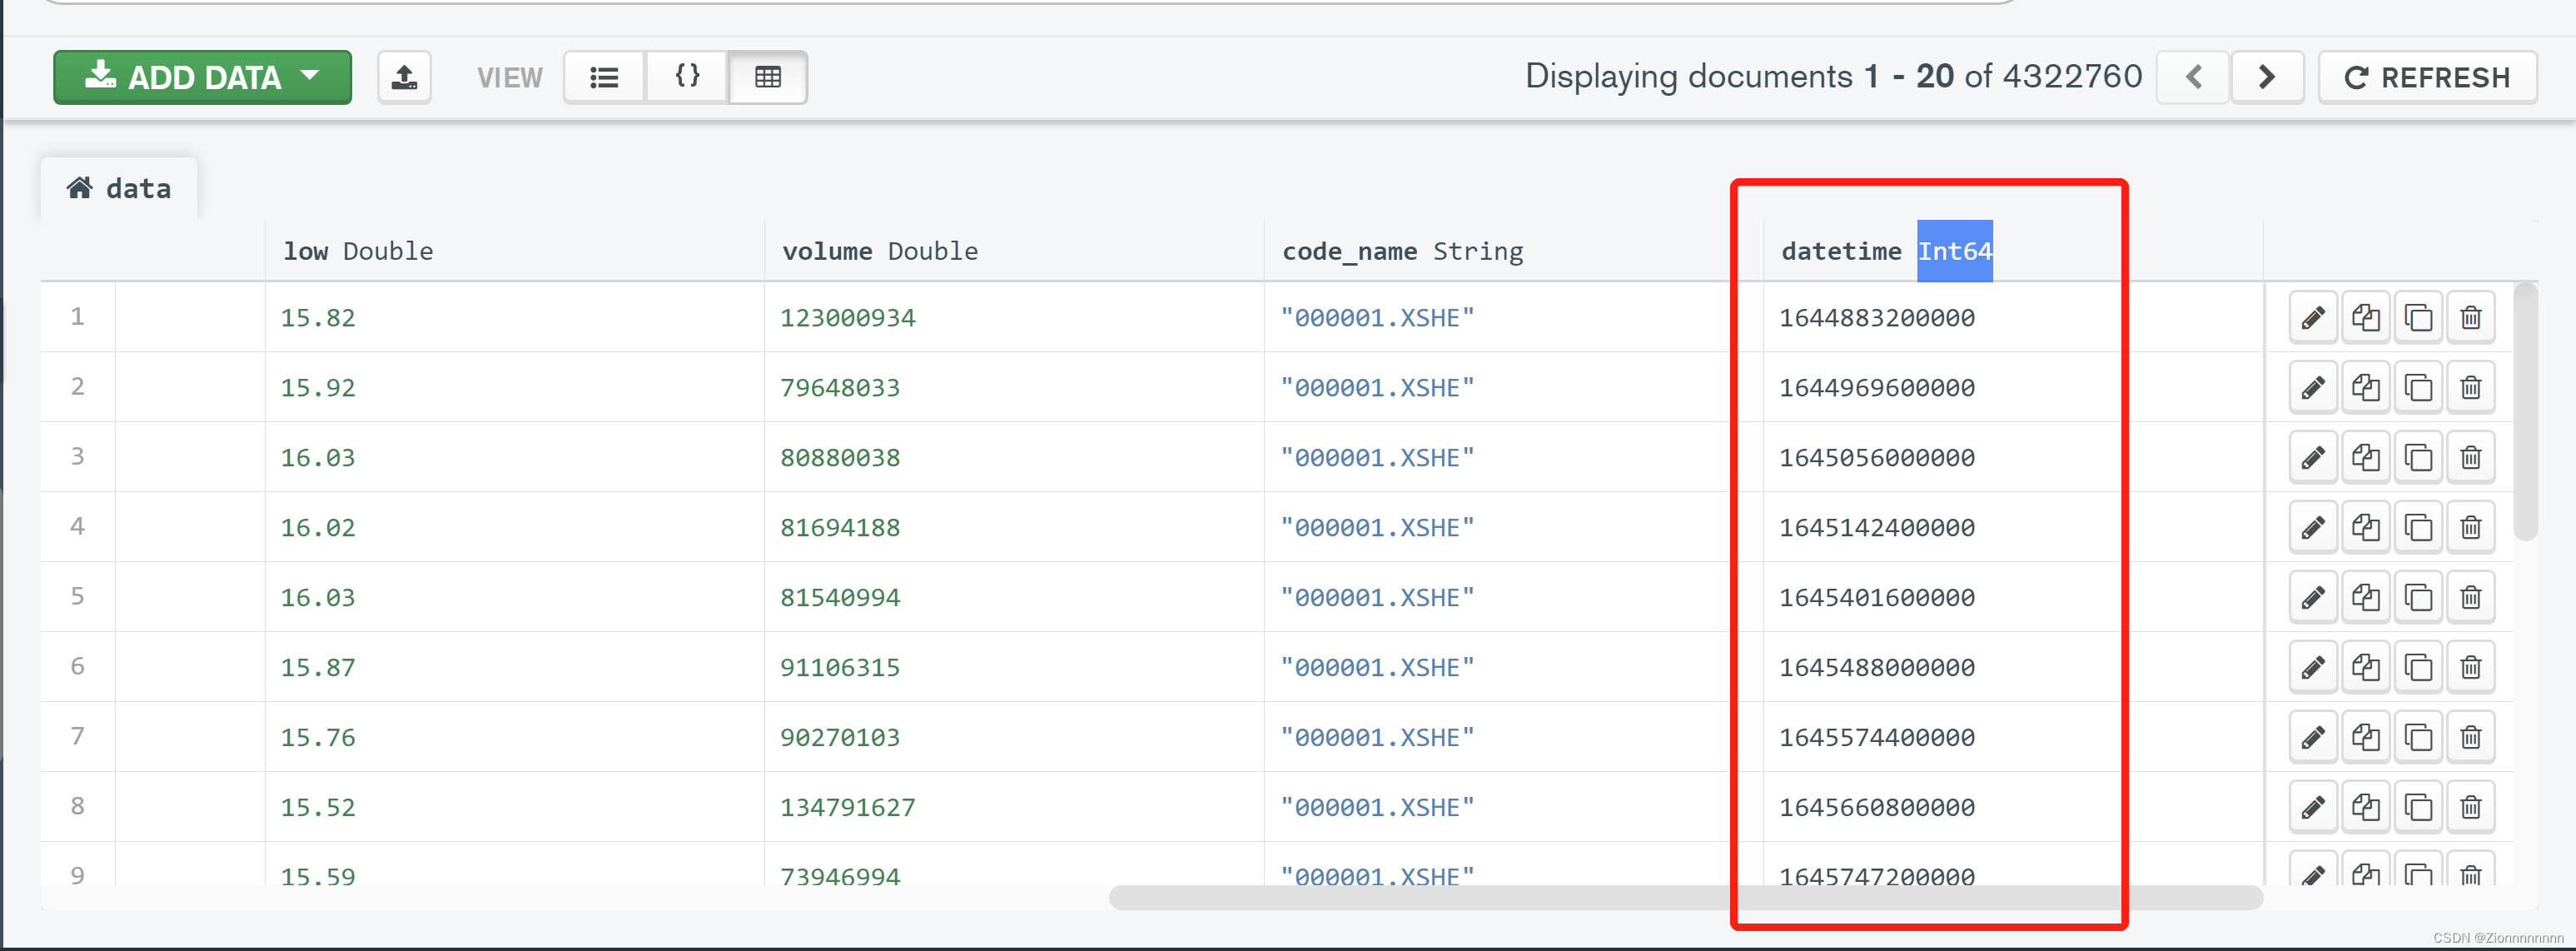Go to next page of documents
2576x951 pixels.
pyautogui.click(x=2267, y=77)
